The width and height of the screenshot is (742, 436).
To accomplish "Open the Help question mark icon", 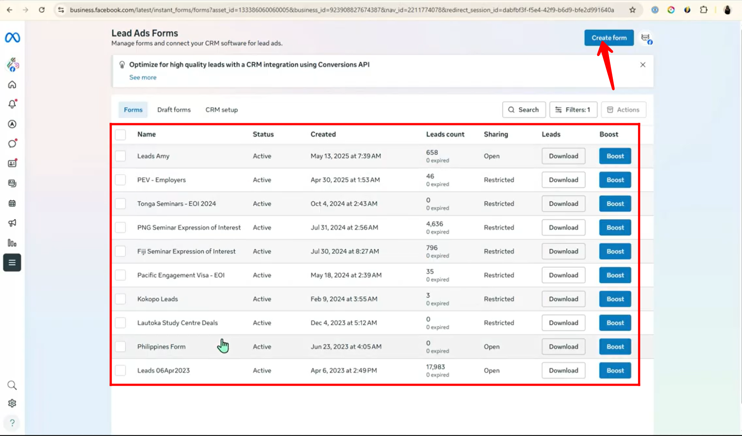I will click(12, 422).
